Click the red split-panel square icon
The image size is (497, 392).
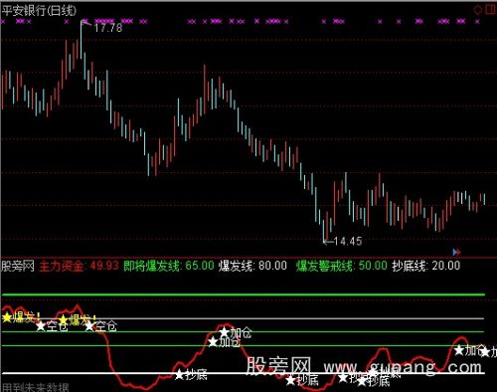click(491, 9)
